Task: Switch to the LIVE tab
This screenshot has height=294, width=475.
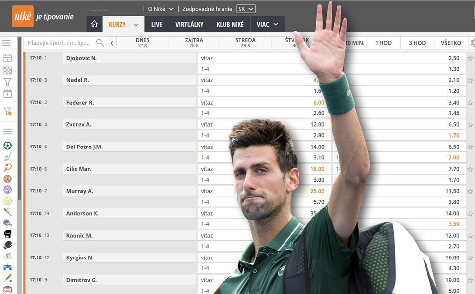Action: (157, 24)
